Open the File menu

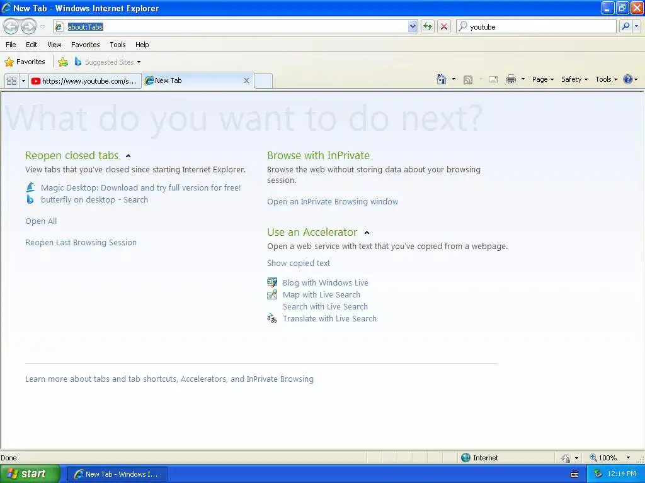point(11,45)
